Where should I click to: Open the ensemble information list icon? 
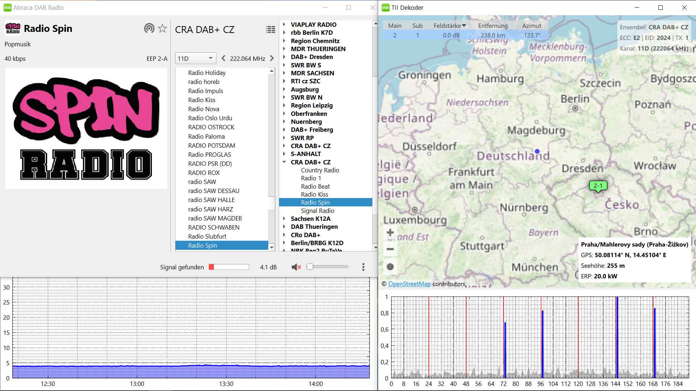coord(270,30)
